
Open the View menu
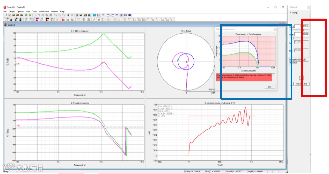pos(28,11)
